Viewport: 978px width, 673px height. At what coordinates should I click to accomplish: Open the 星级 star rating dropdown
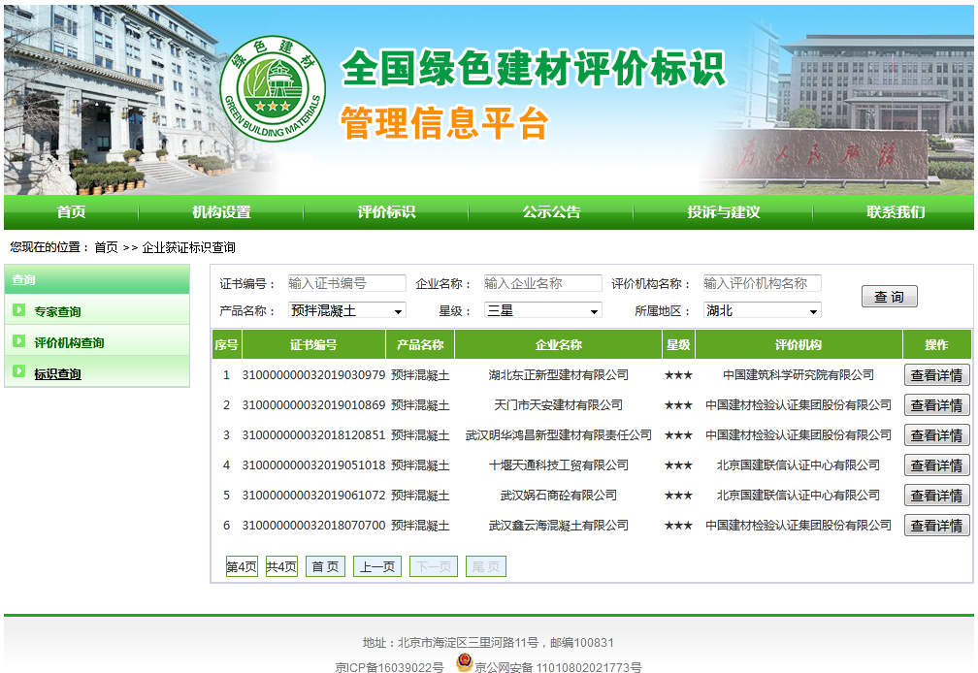[543, 310]
